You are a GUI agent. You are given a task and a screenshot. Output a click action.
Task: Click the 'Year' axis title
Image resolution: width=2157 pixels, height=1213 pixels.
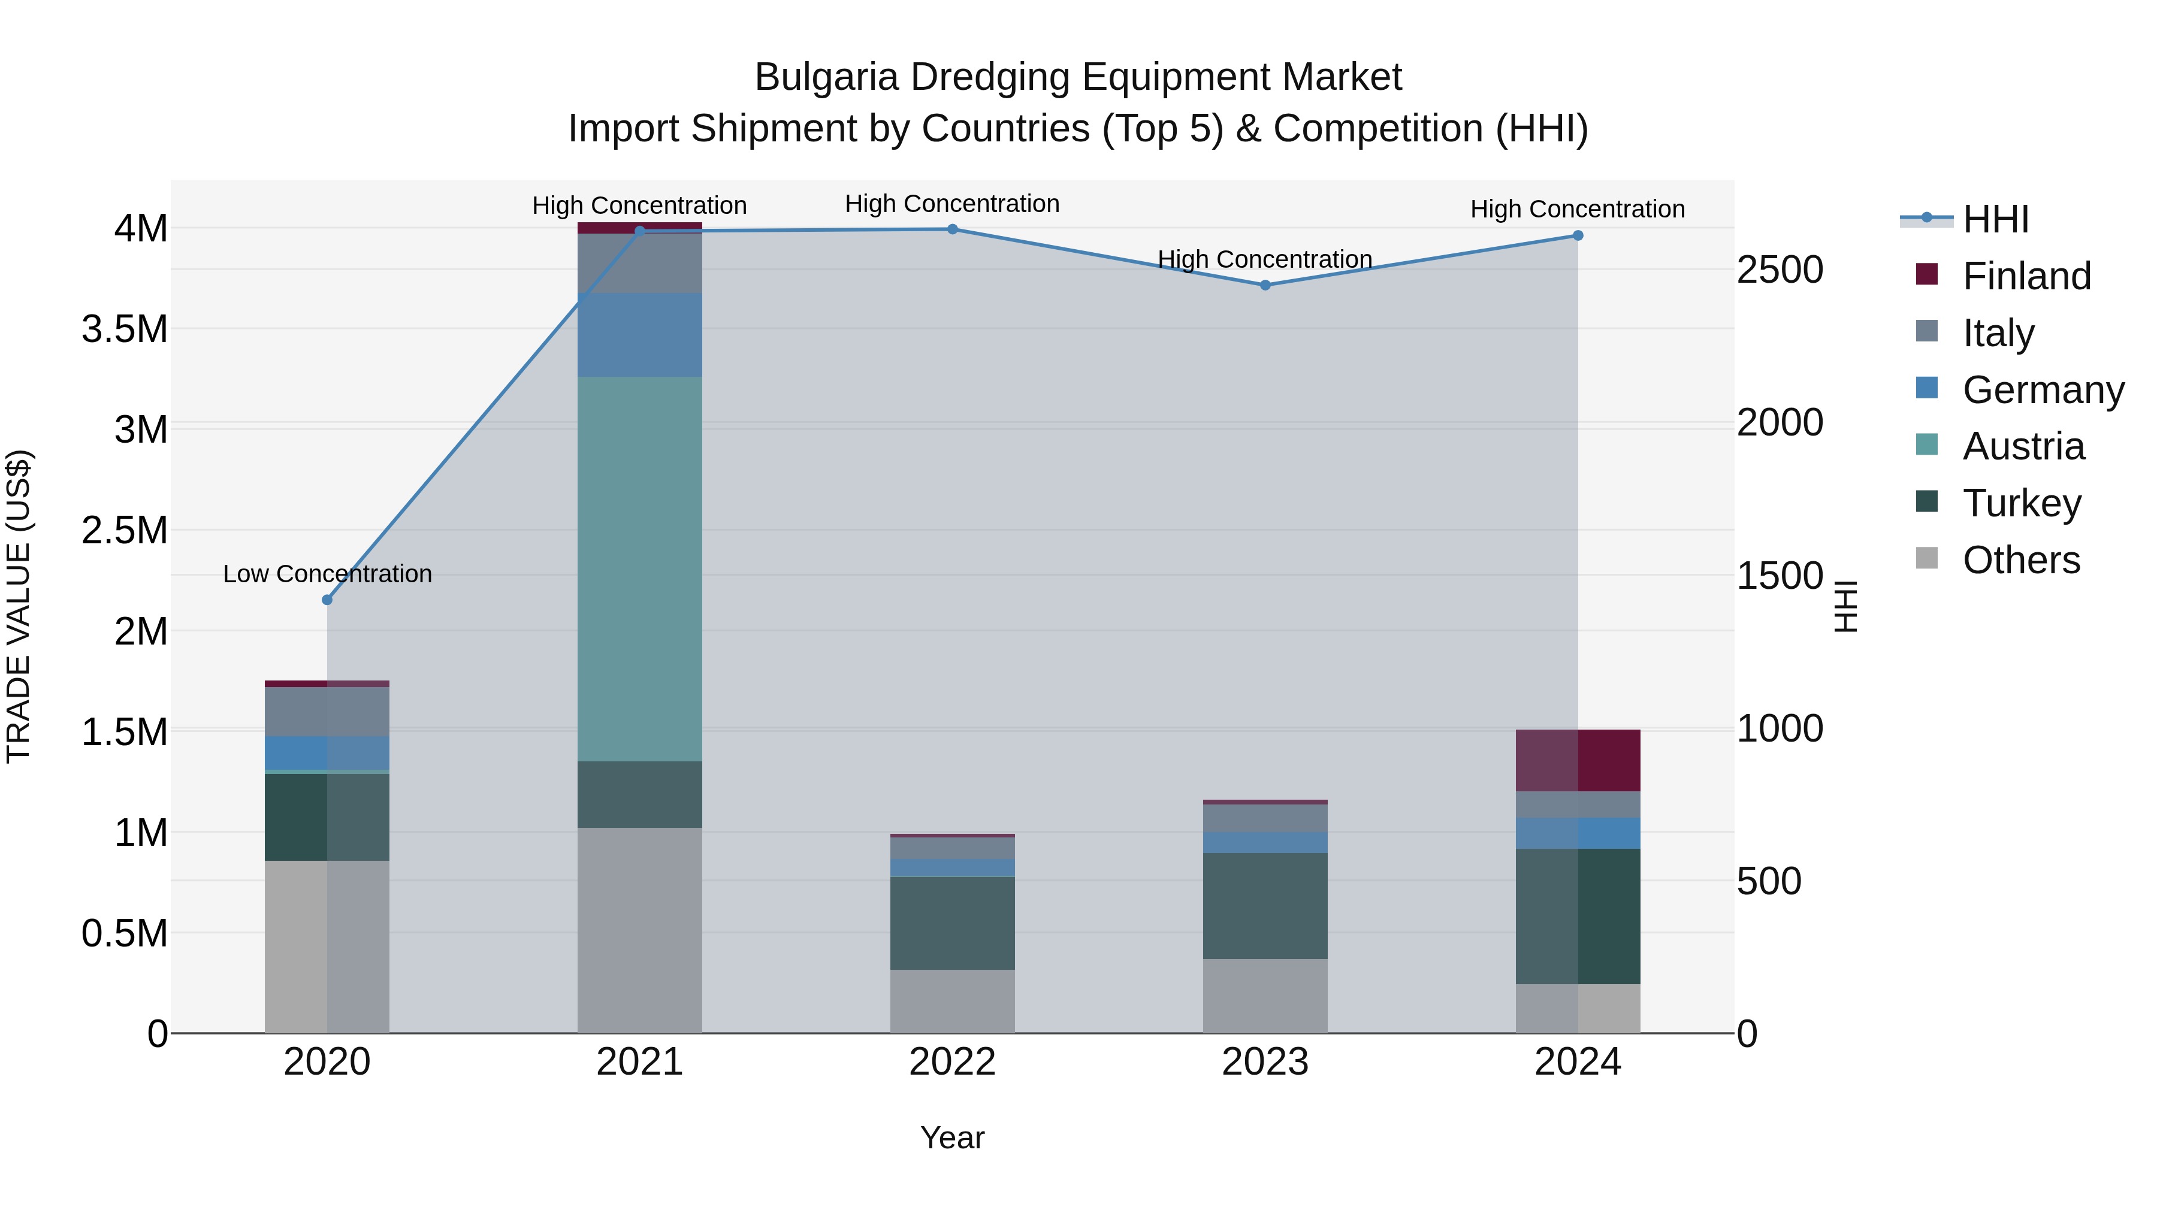(x=953, y=1139)
